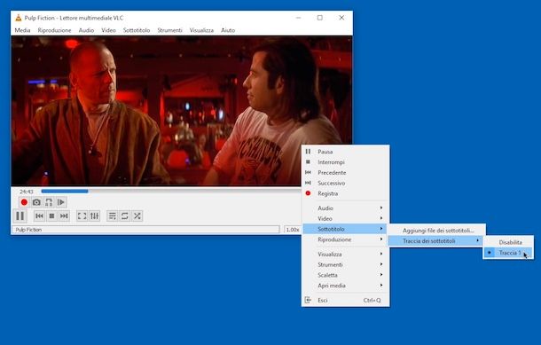Take a snapshot with the camera icon

click(36, 202)
